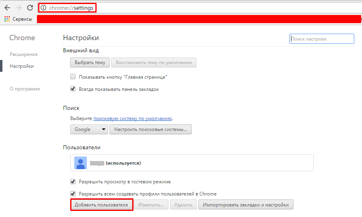Click Восстановить тему по умолчанию button
This screenshot has height=217, width=362.
[x=154, y=62]
